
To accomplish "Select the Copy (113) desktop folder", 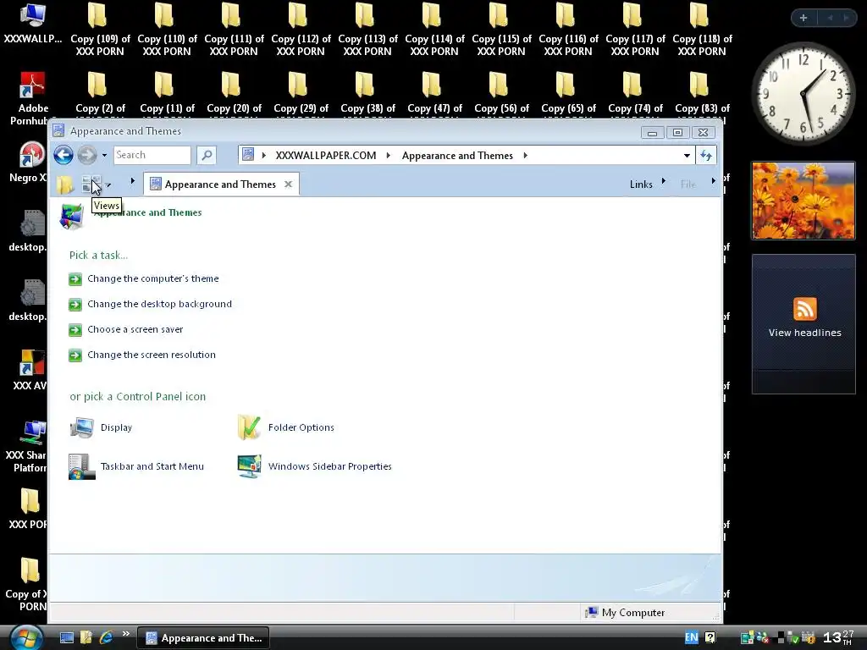I will (367, 30).
